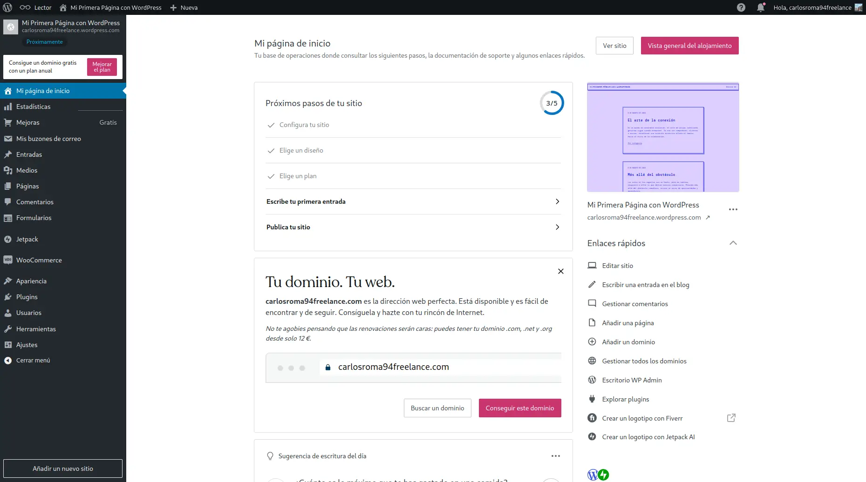Toggle the Elige un diseño checkmark
Screen dimensions: 866x482
(271, 151)
